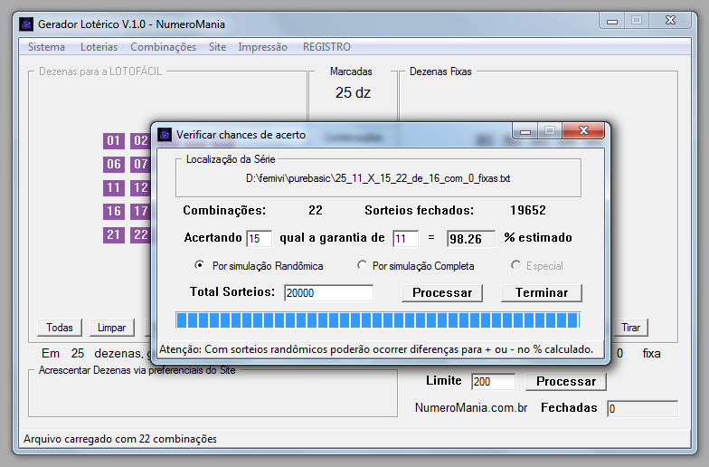Screen dimensions: 709x467
Task: Click the Todas button
Action: pos(60,328)
